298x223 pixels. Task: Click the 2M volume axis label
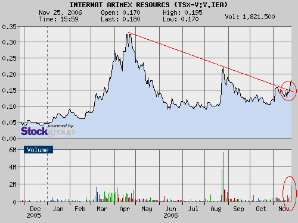[x=13, y=184]
